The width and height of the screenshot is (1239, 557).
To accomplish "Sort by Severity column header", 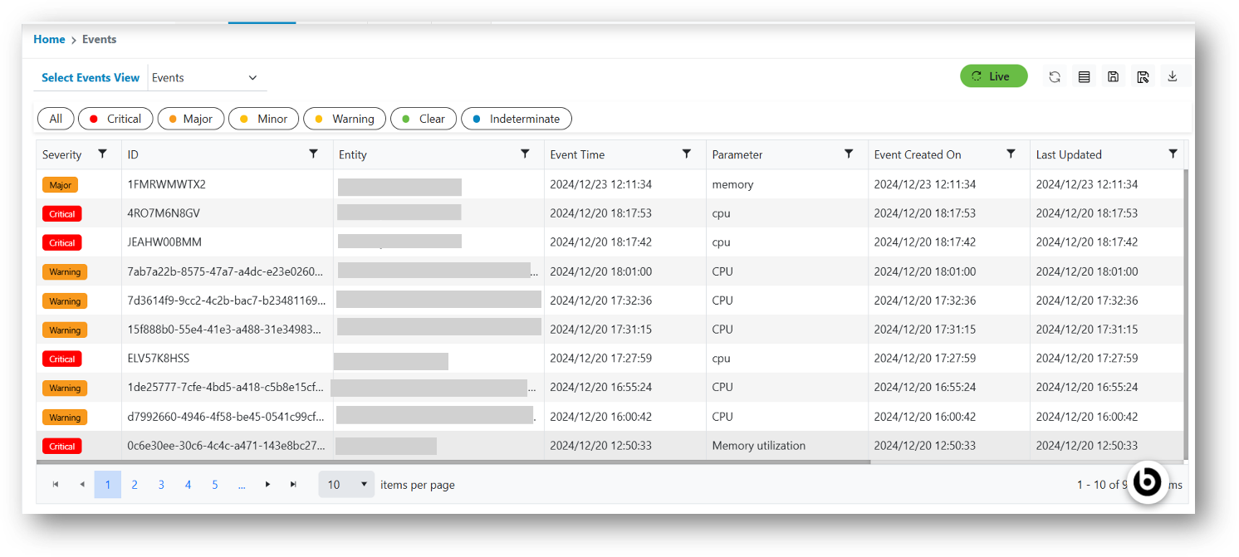I will (62, 154).
